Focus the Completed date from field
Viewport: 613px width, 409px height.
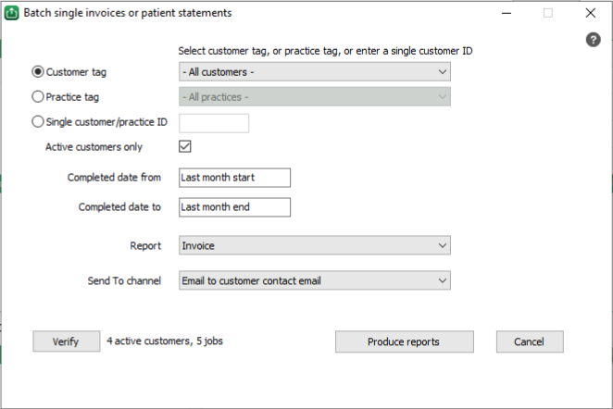[x=235, y=177]
